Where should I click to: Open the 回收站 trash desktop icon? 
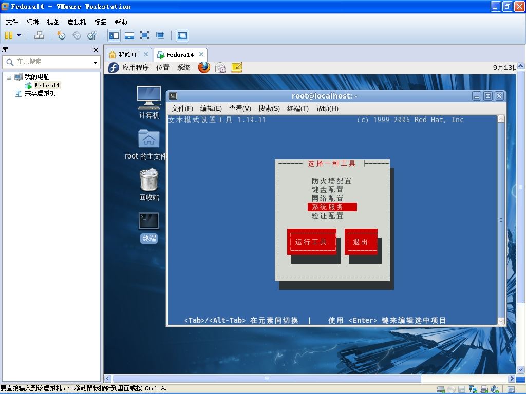[x=149, y=185]
